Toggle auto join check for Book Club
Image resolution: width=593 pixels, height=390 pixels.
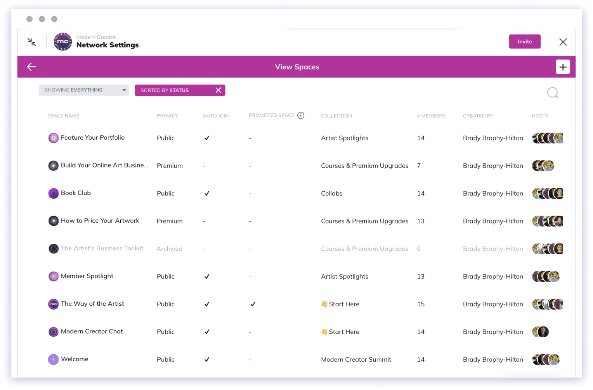coord(207,193)
